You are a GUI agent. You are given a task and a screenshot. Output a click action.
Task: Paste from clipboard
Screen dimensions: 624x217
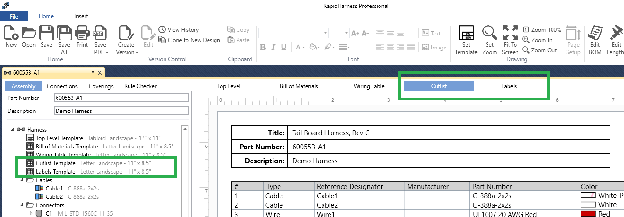(x=238, y=40)
